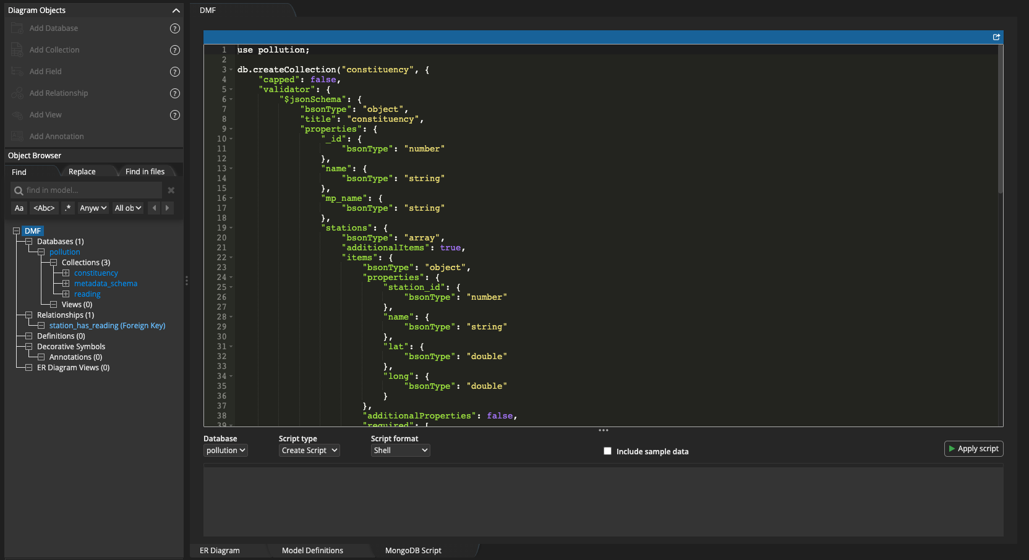Go to previous search result arrow

click(154, 208)
